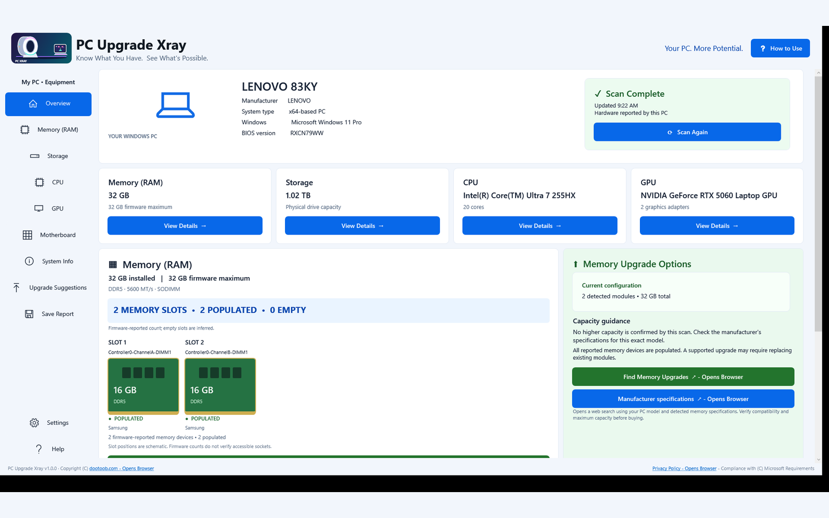829x518 pixels.
Task: Click the Settings gear icon
Action: coord(34,423)
